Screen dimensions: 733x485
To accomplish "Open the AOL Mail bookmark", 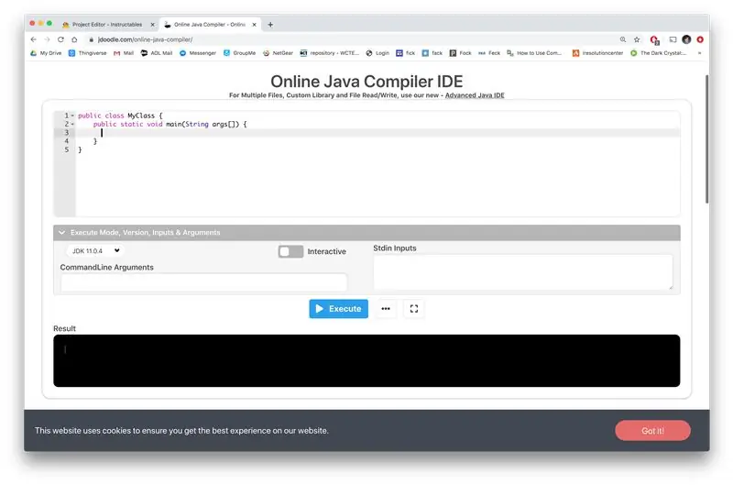I will click(157, 53).
